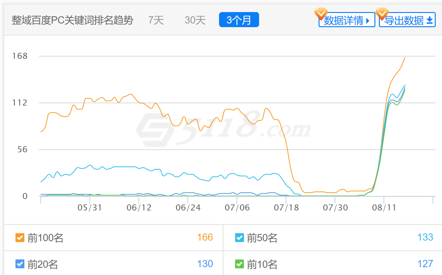Click the right-pointing triangle beside 数据详情
Screen dimensions: 442x275
(x=367, y=21)
